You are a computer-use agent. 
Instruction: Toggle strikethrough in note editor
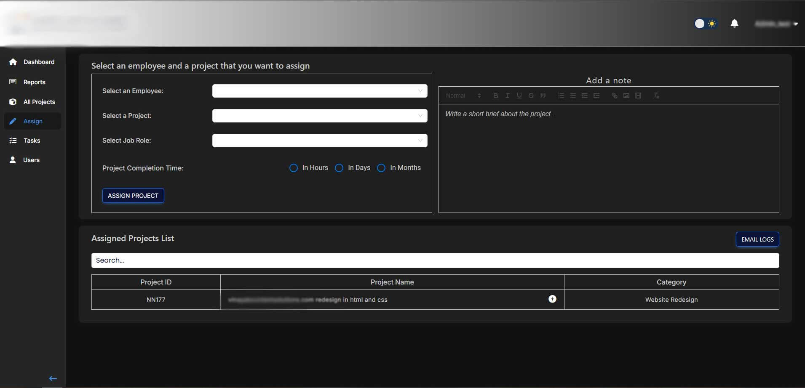pos(531,96)
